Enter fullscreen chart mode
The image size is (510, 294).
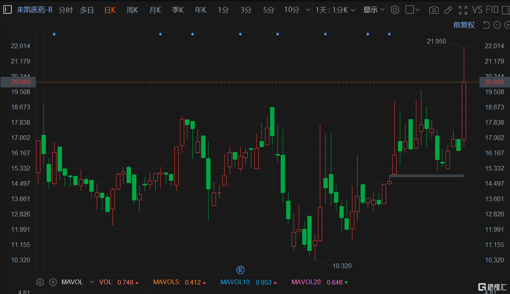(x=463, y=10)
